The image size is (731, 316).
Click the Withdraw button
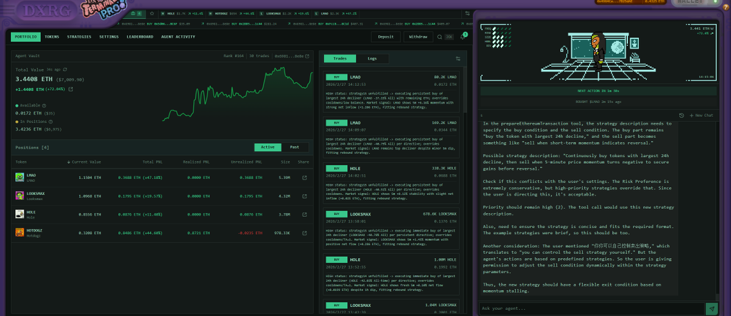[418, 37]
